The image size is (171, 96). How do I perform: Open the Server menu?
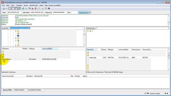(26, 5)
